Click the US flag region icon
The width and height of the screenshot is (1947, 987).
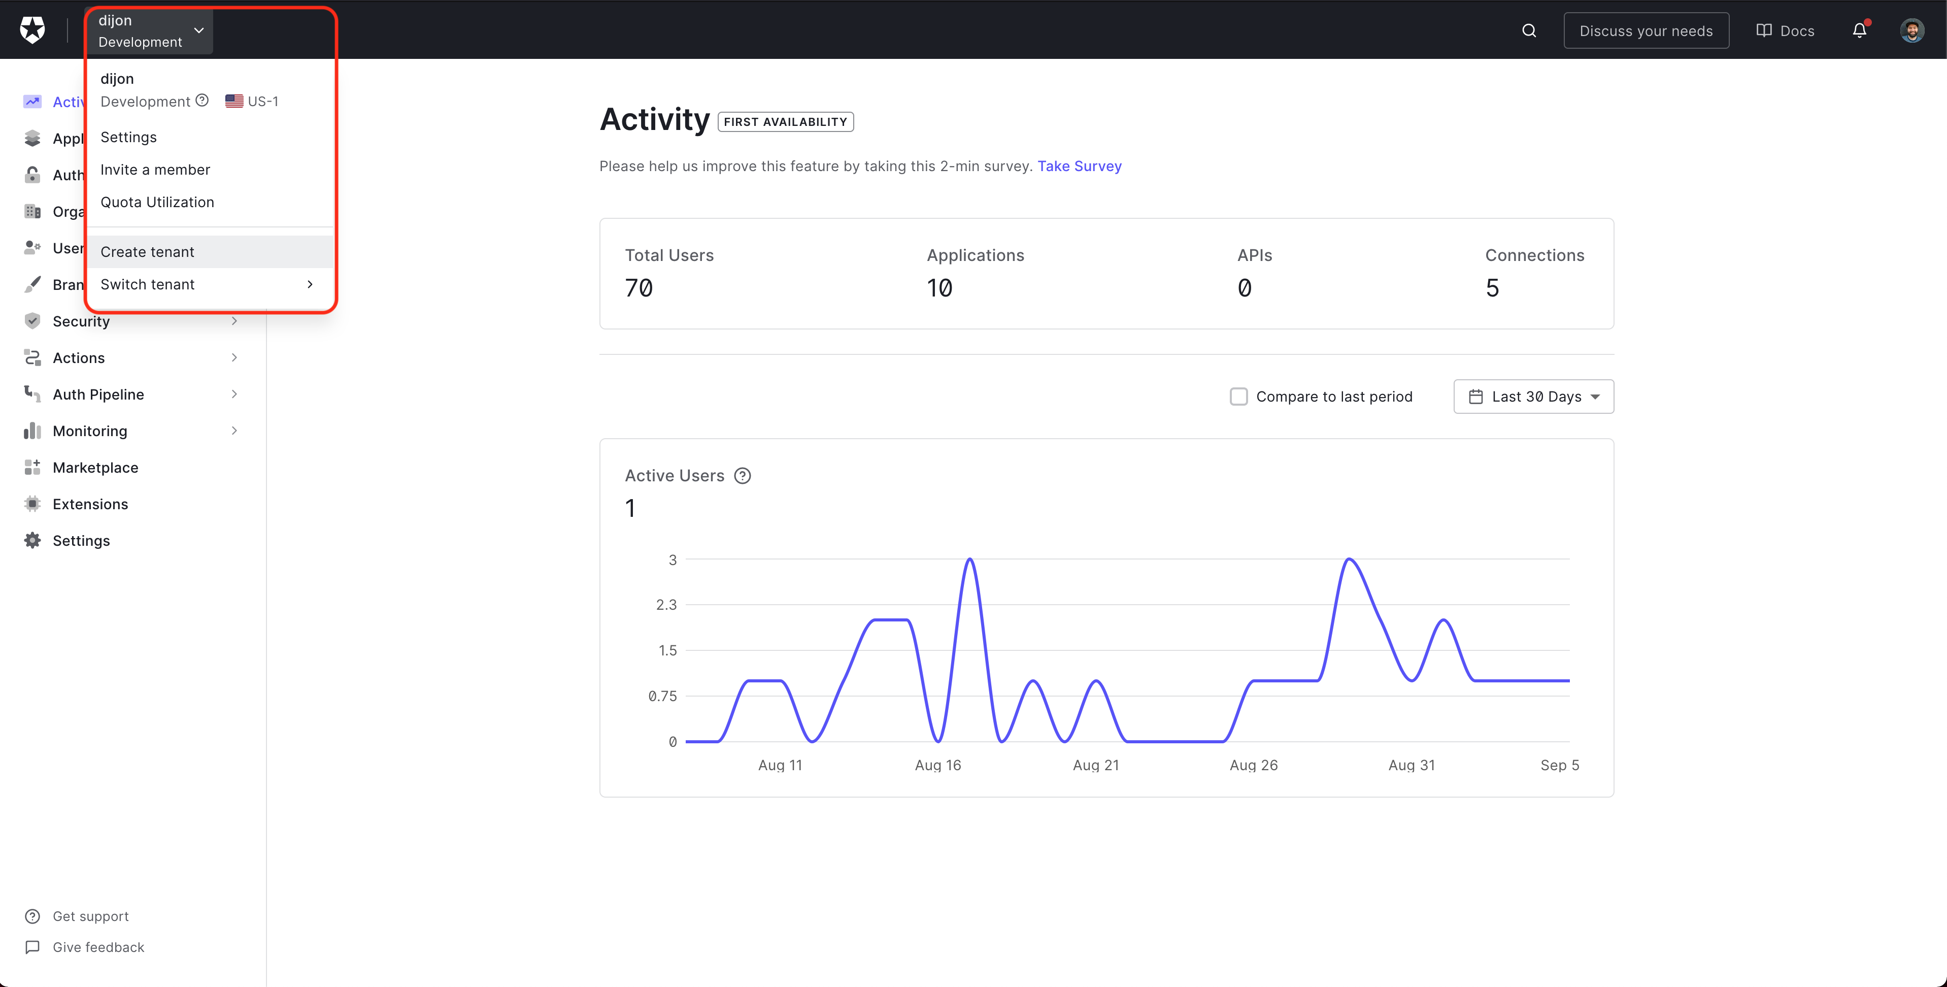tap(234, 101)
